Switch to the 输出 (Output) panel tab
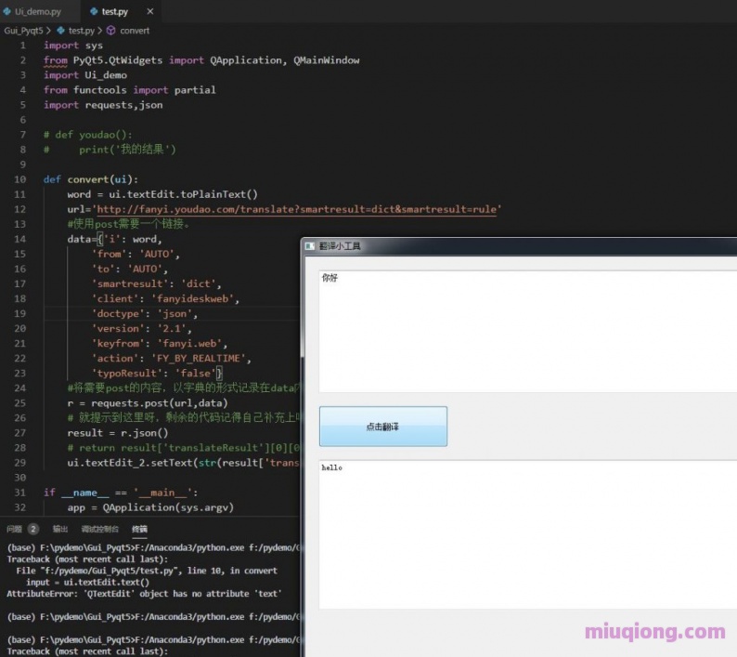The height and width of the screenshot is (657, 737). click(59, 529)
